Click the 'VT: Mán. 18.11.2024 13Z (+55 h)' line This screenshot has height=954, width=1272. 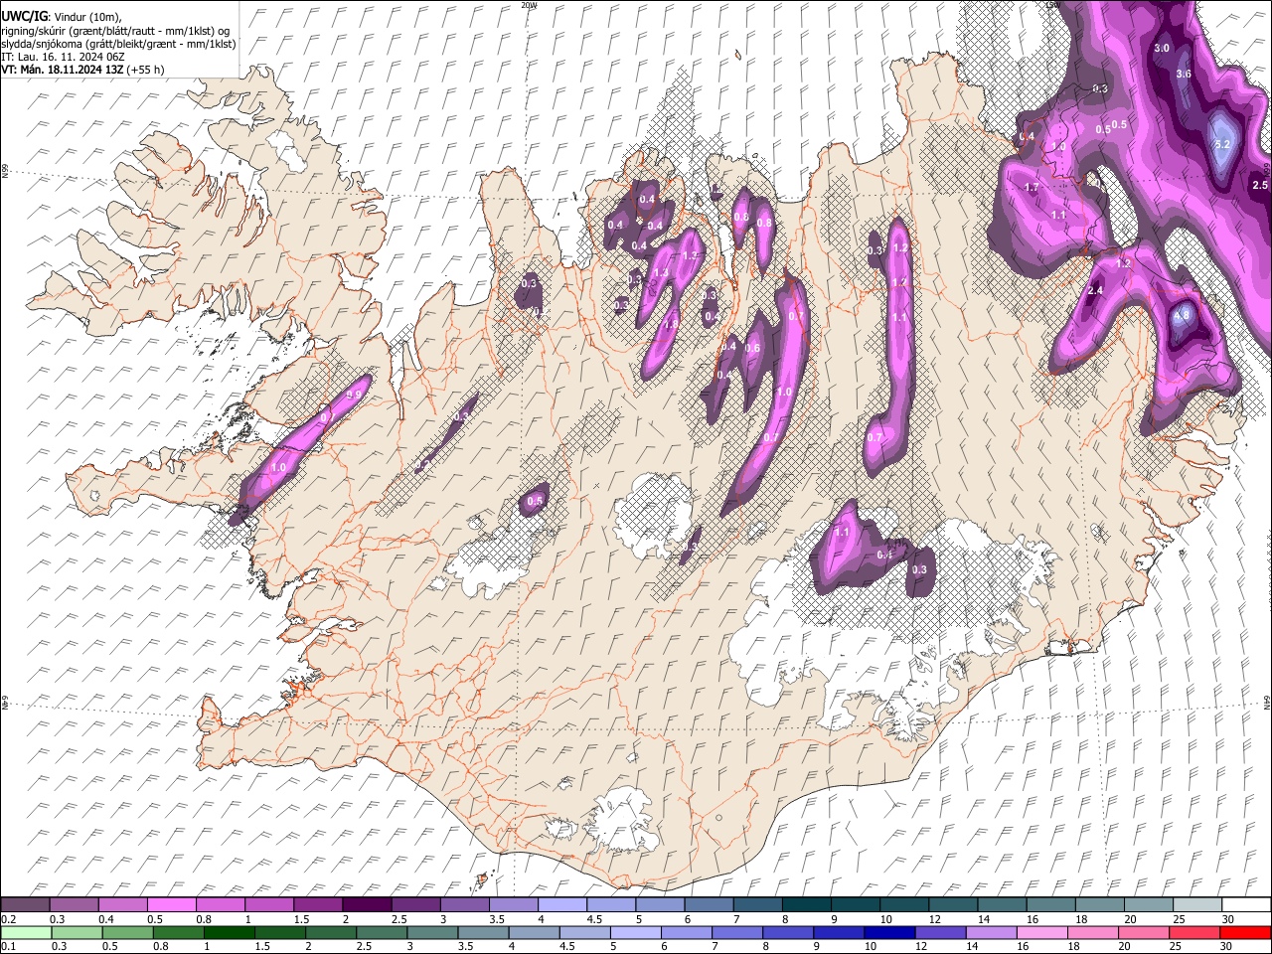coord(83,70)
